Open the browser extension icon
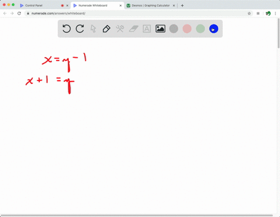Image resolution: width=280 pixels, height=217 pixels. click(258, 13)
